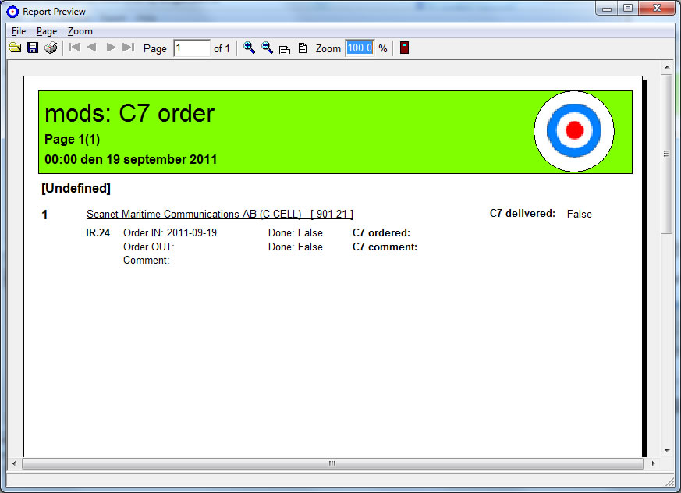Click the open folder icon in toolbar

click(x=15, y=48)
